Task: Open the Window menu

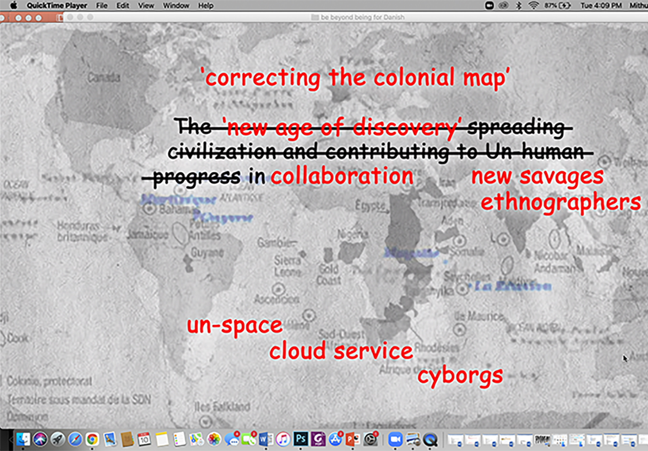Action: tap(176, 6)
